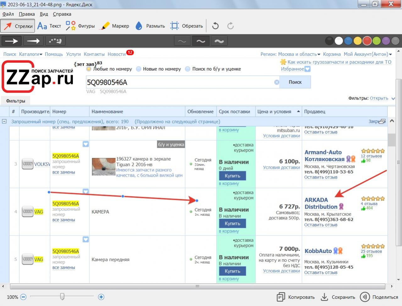Pick the black color swatch
The image size is (402, 306).
tap(329, 41)
